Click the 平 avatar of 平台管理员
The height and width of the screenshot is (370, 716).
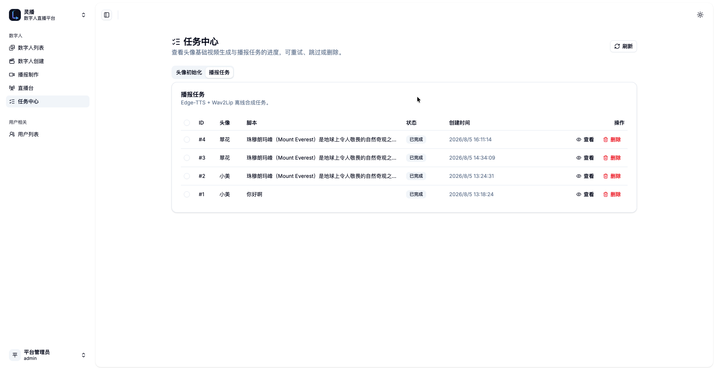[x=15, y=355]
